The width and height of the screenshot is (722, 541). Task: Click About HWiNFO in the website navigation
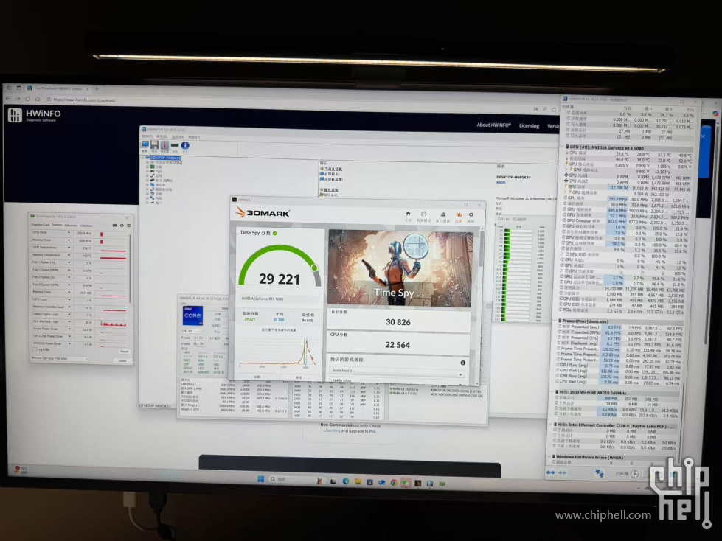tap(493, 125)
